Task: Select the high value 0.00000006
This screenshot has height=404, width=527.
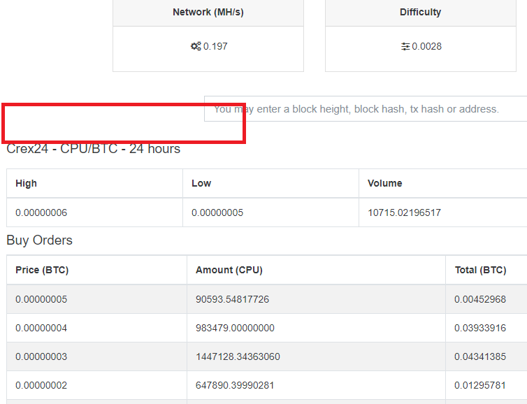Action: tap(41, 212)
